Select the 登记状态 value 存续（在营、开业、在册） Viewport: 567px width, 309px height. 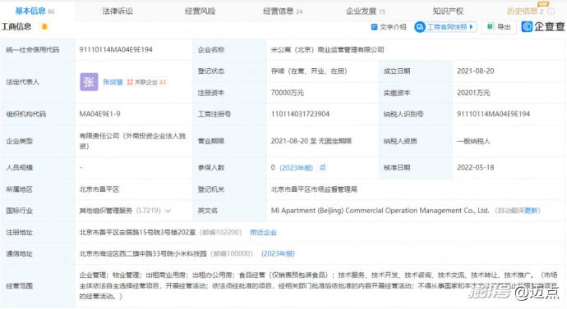point(309,71)
